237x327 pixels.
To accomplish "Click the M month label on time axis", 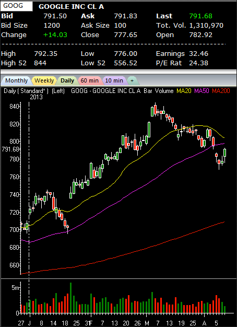I will [x=147, y=323].
